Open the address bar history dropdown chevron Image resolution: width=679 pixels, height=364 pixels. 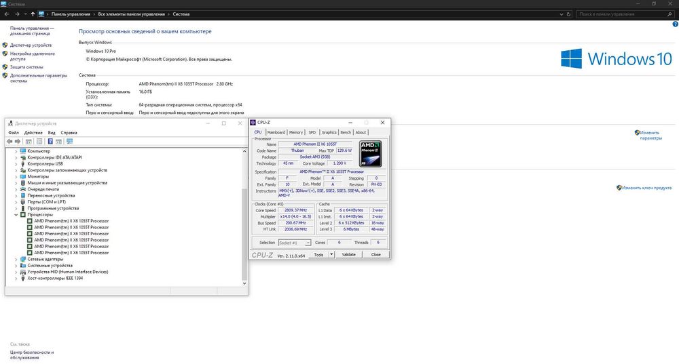coord(562,14)
